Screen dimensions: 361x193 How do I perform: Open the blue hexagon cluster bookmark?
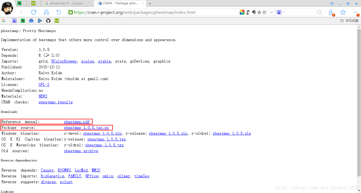pos(40,20)
